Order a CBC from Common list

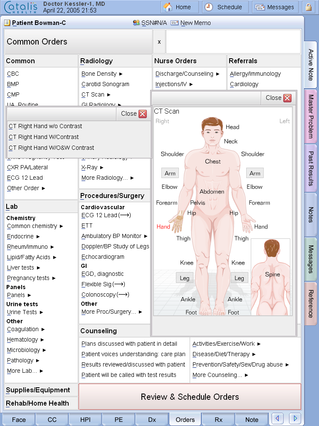click(x=13, y=74)
